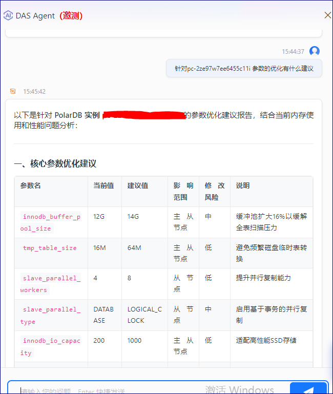Click the 建议值 column header

138,185
